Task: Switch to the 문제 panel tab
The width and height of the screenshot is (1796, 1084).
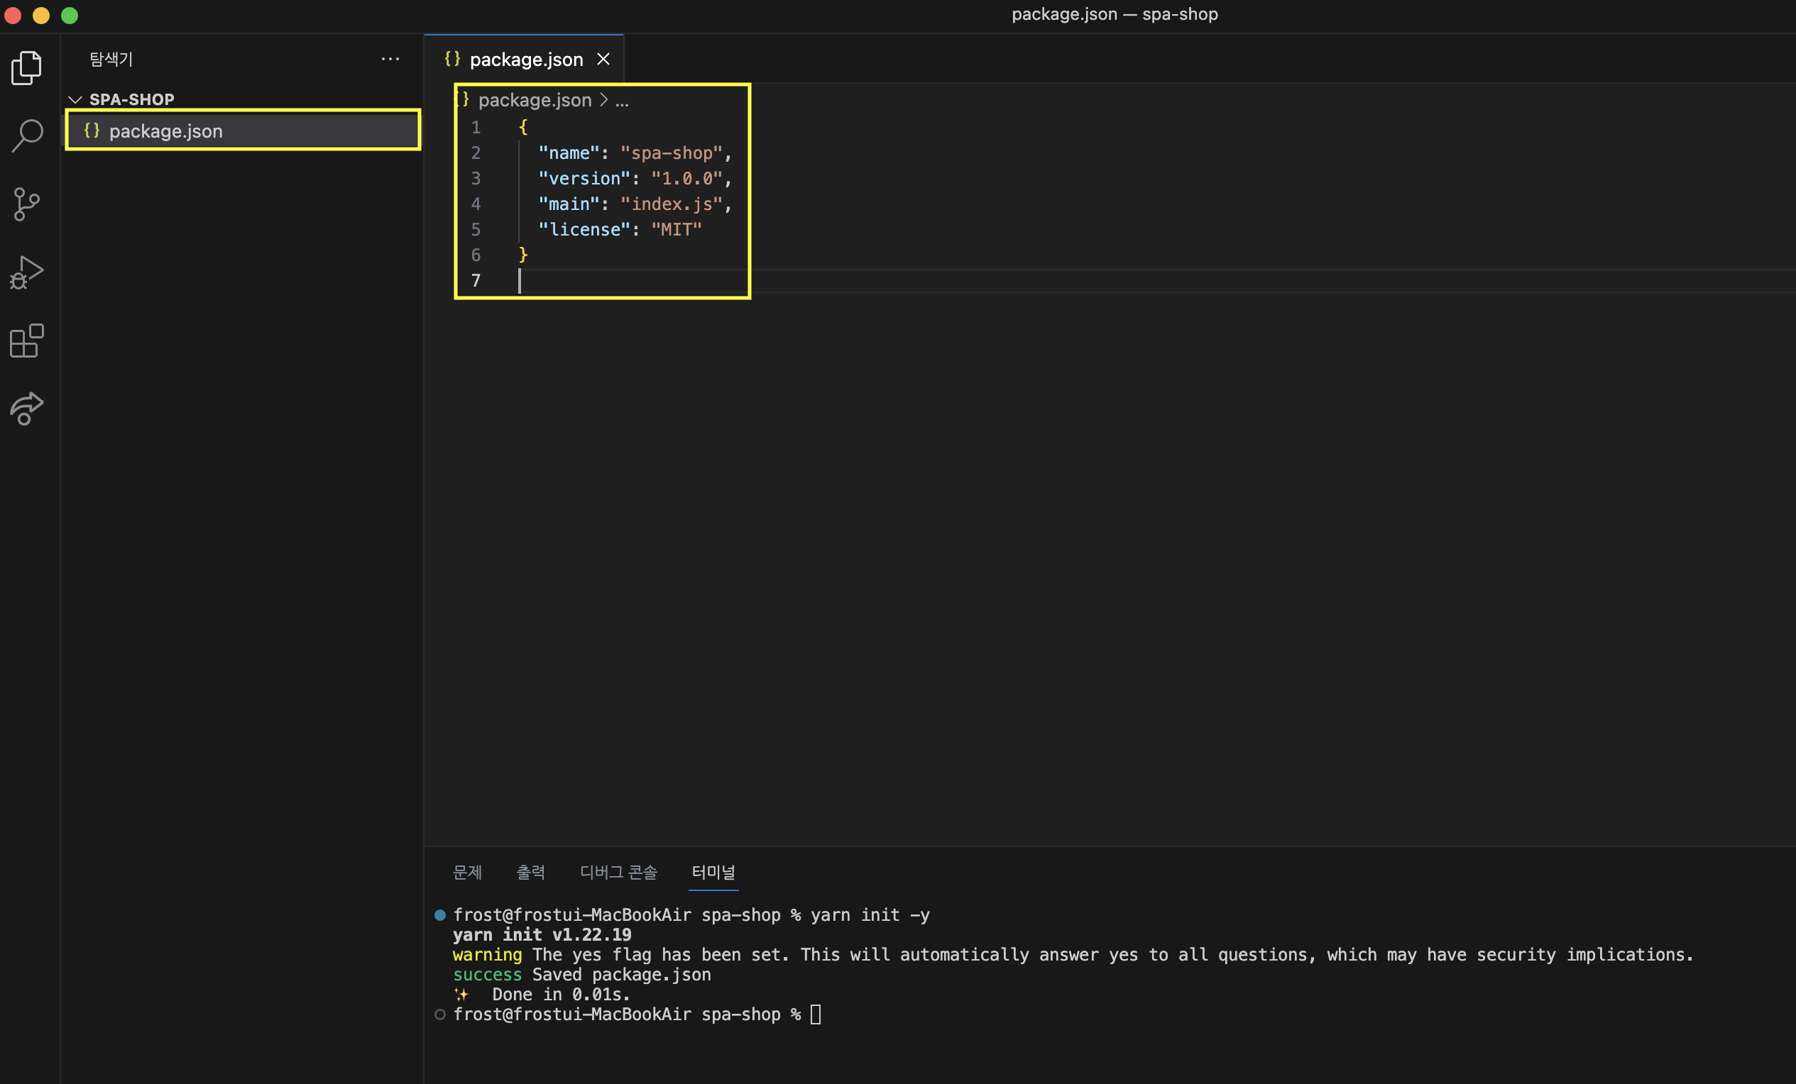Action: [467, 872]
